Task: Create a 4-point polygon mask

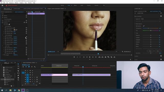Action: [x=7, y=25]
